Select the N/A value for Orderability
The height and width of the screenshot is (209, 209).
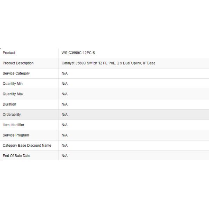(64, 115)
